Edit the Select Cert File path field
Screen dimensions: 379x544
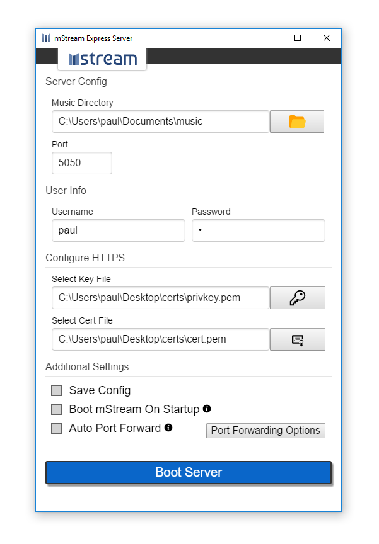point(161,339)
